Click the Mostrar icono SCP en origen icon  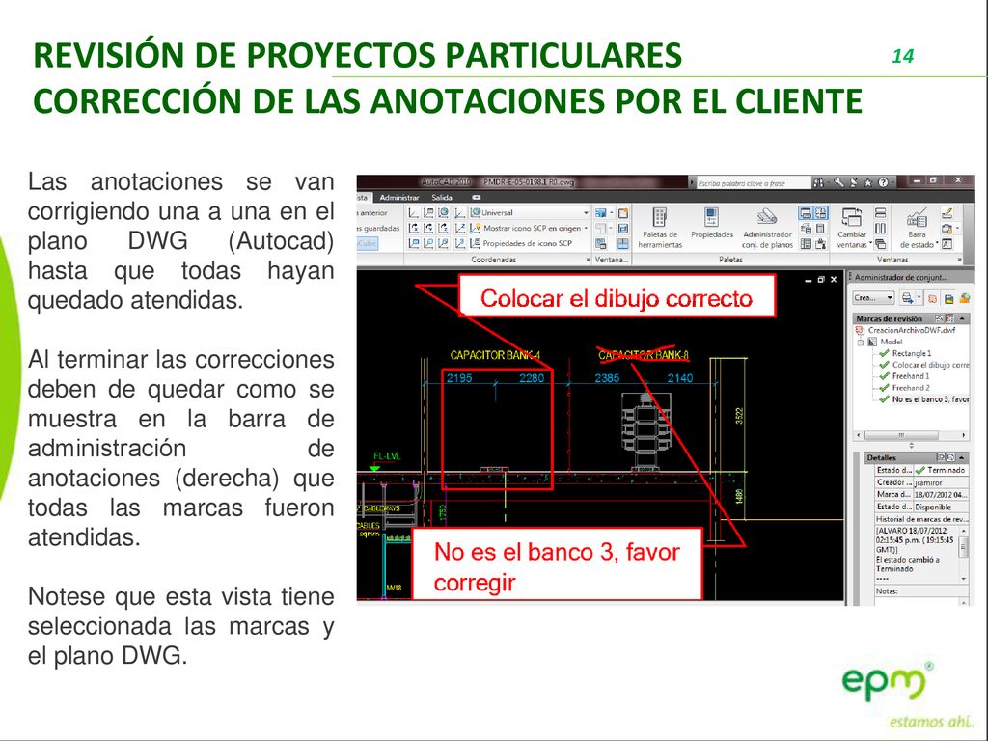[x=475, y=228]
